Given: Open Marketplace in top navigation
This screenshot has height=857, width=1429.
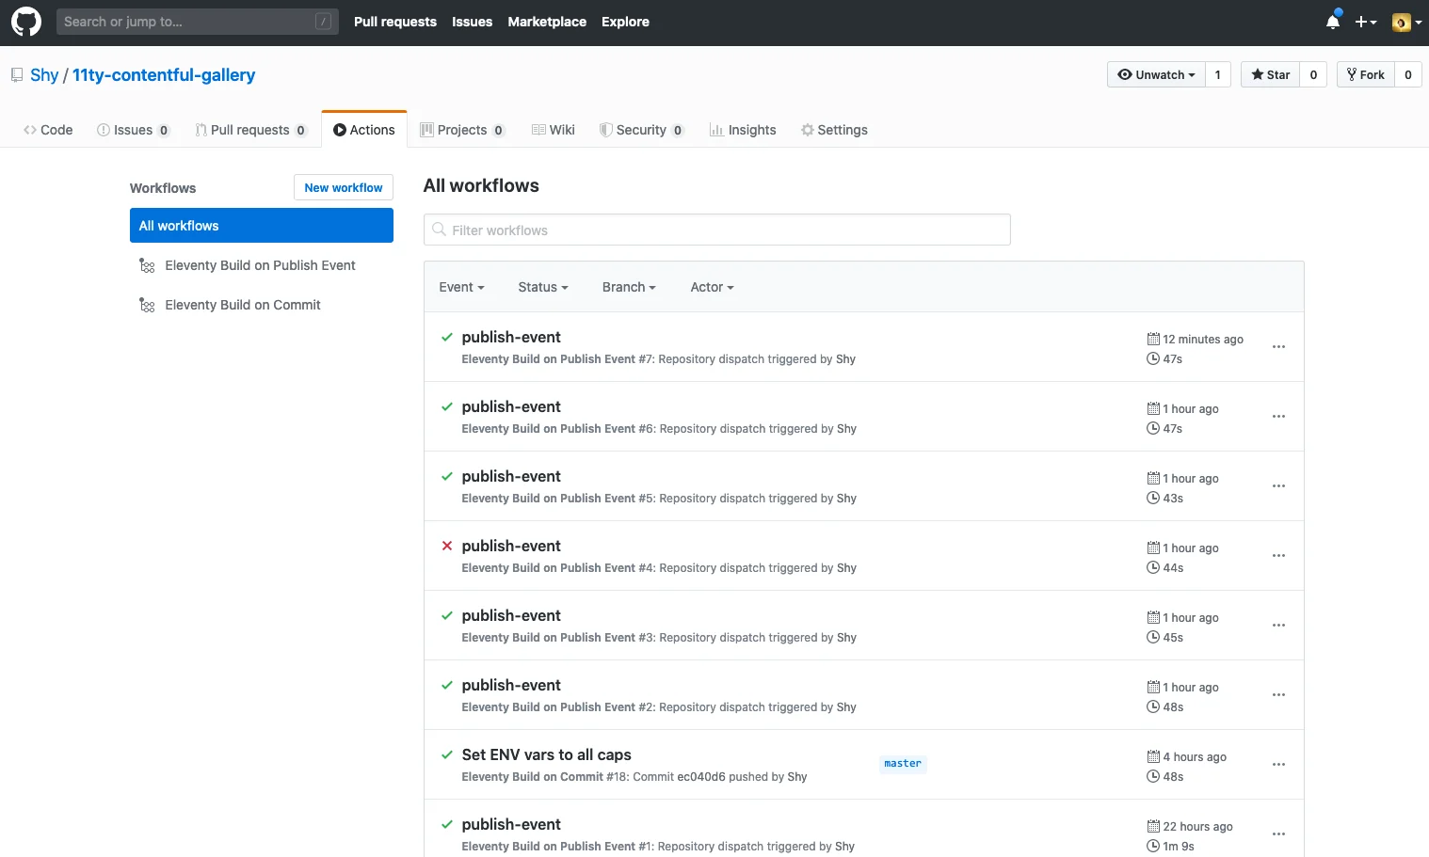Looking at the screenshot, I should pos(547,22).
